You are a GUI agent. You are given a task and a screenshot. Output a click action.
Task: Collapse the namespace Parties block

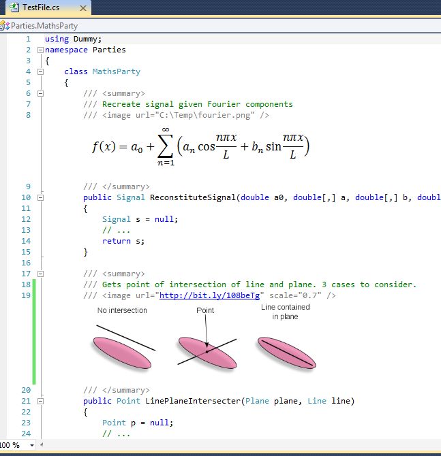click(40, 50)
